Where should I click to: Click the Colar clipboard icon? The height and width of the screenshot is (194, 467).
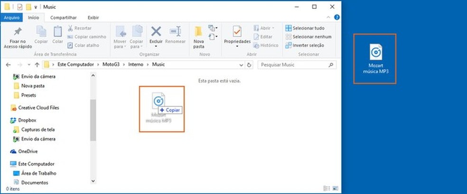[x=57, y=31]
